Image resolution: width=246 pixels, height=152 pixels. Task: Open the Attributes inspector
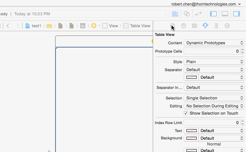click(x=205, y=26)
